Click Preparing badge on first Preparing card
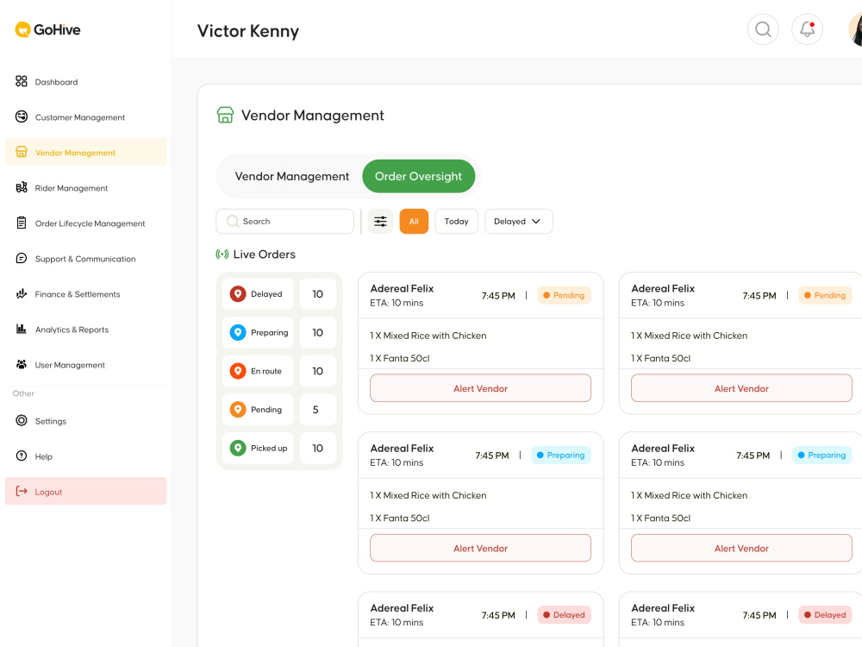This screenshot has height=647, width=862. (x=561, y=455)
